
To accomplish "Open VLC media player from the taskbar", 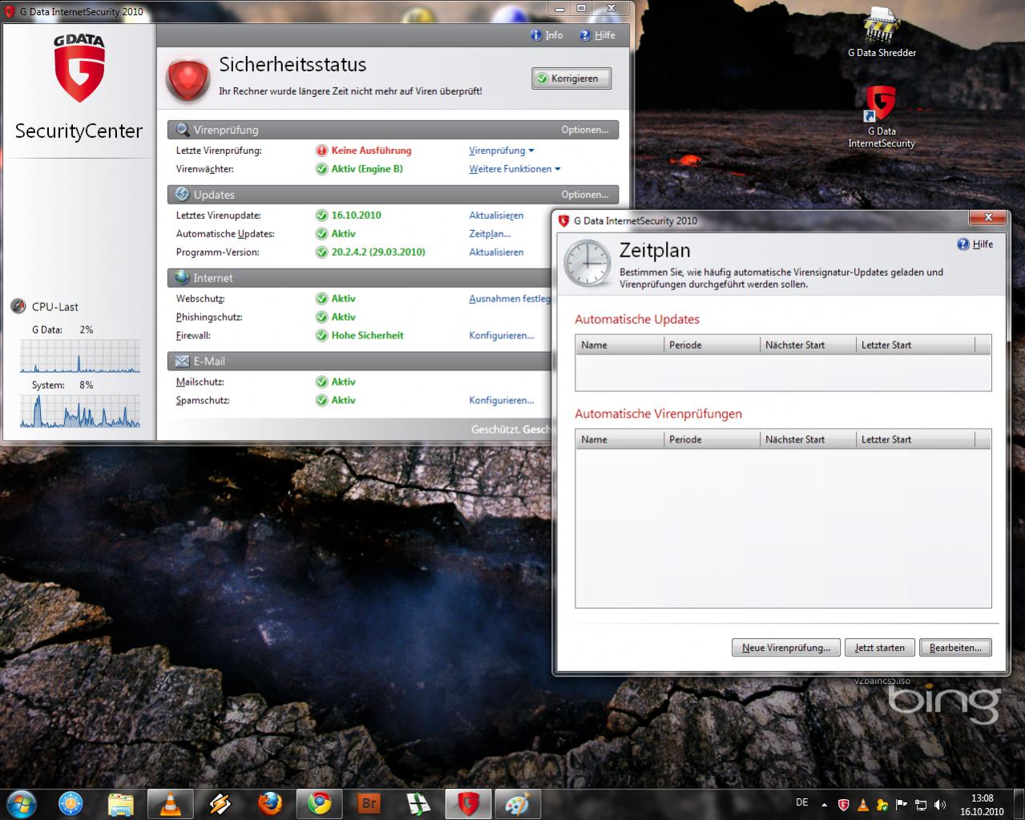I will tap(170, 804).
